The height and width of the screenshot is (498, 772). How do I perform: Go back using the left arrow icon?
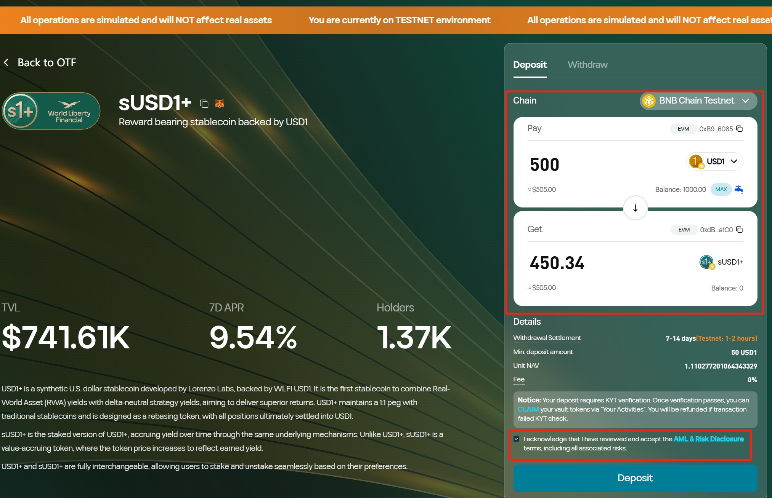pos(6,62)
